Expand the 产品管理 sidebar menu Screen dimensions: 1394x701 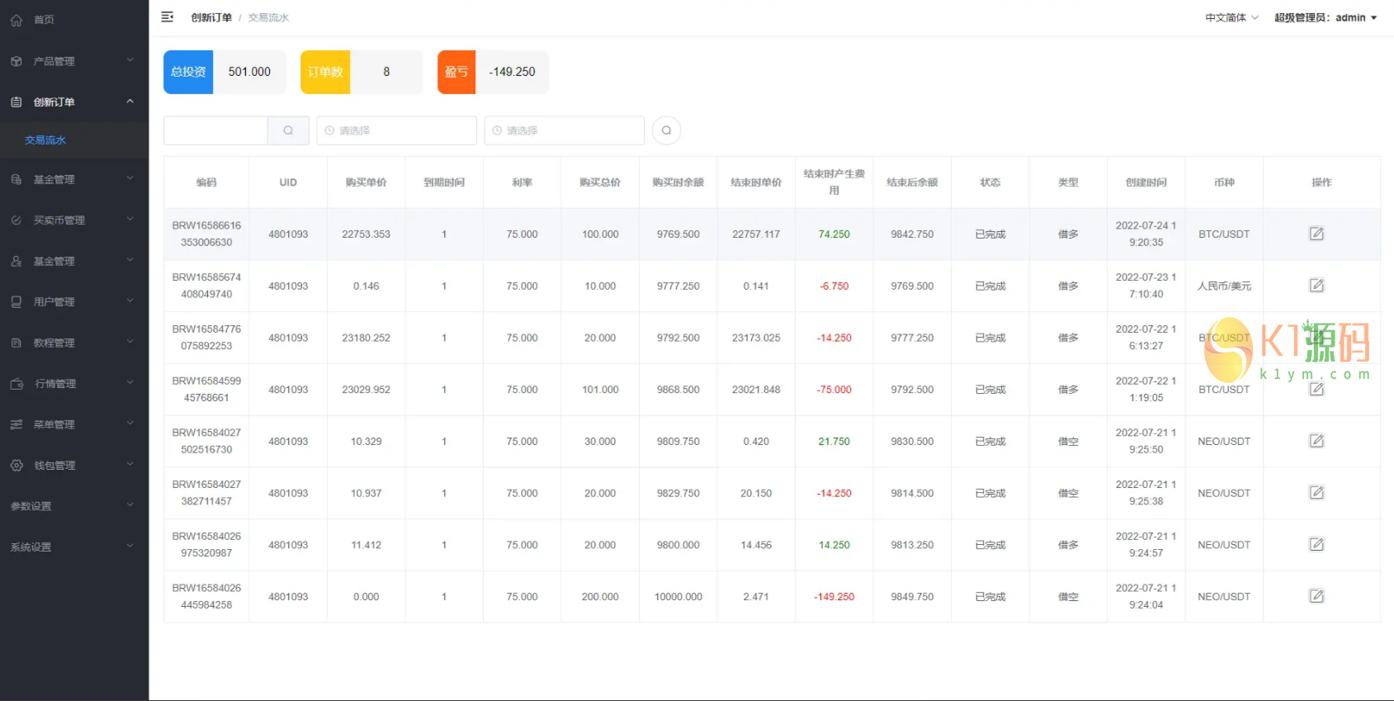(73, 61)
